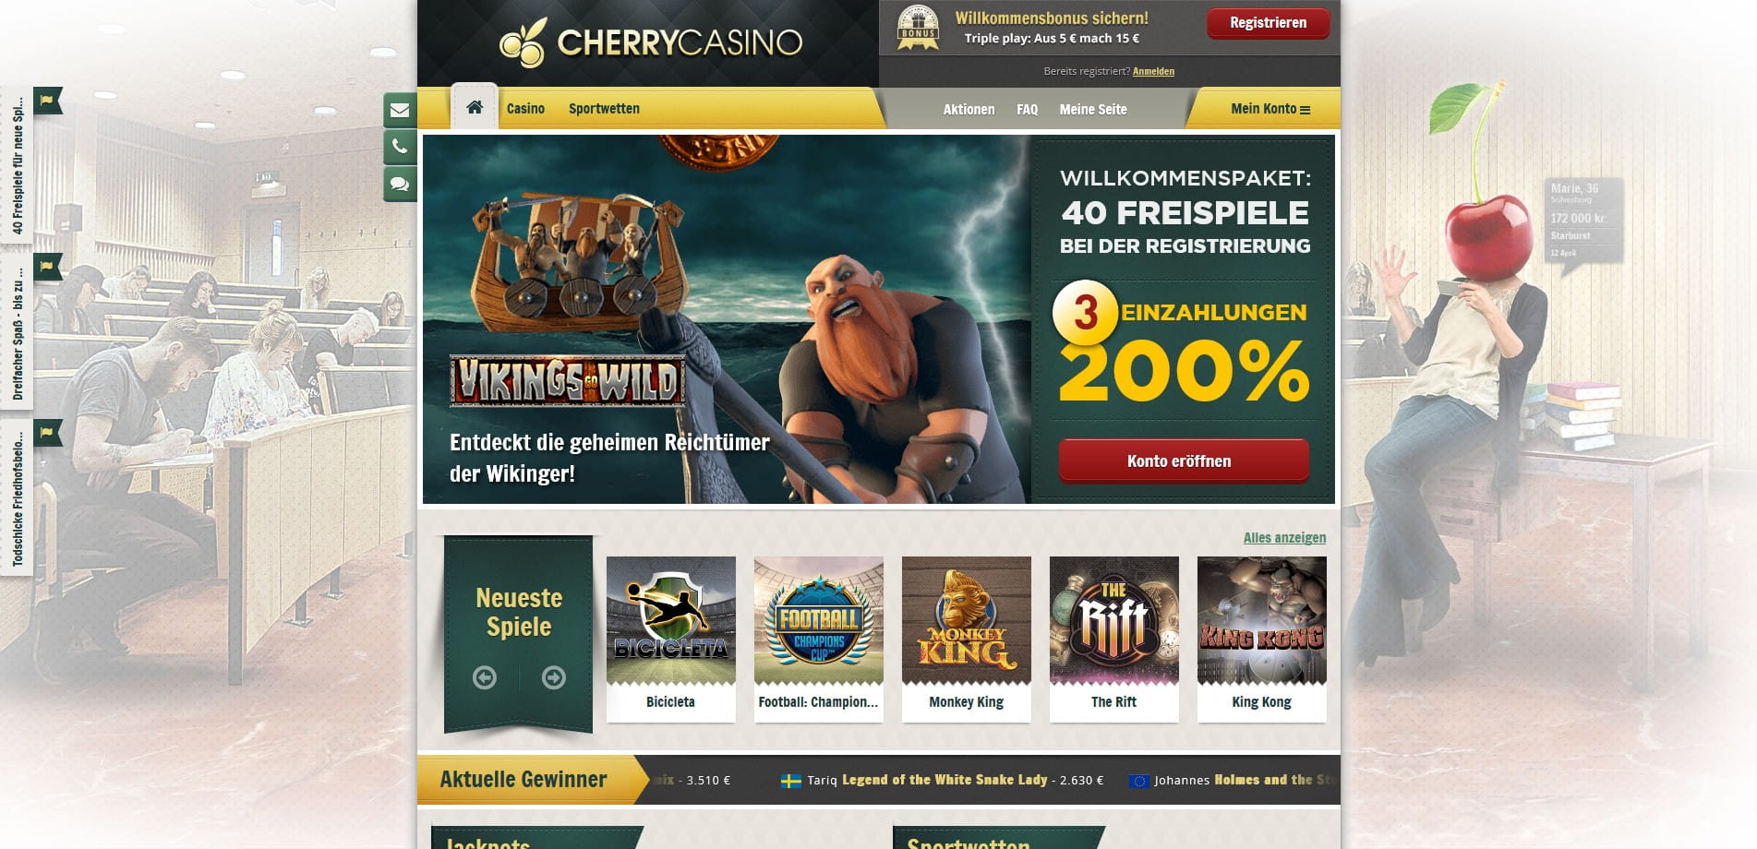Viewport: 1757px width, 849px height.
Task: Go to Sportwetten section
Action: coord(604,109)
